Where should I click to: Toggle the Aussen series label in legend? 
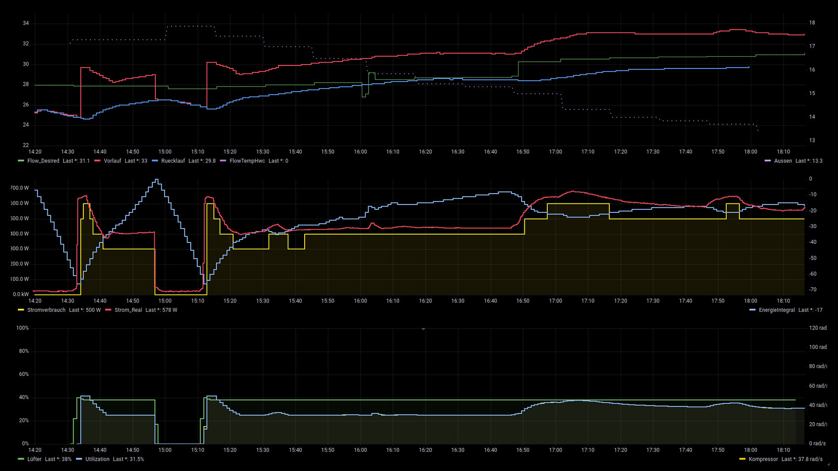783,161
